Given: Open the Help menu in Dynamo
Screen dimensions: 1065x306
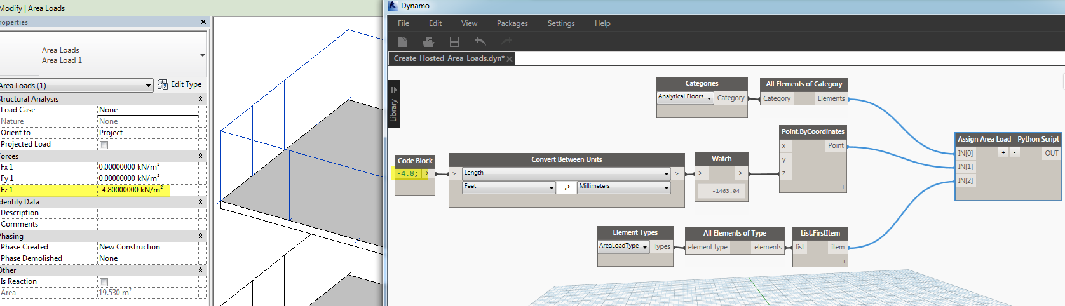Looking at the screenshot, I should click(x=602, y=23).
